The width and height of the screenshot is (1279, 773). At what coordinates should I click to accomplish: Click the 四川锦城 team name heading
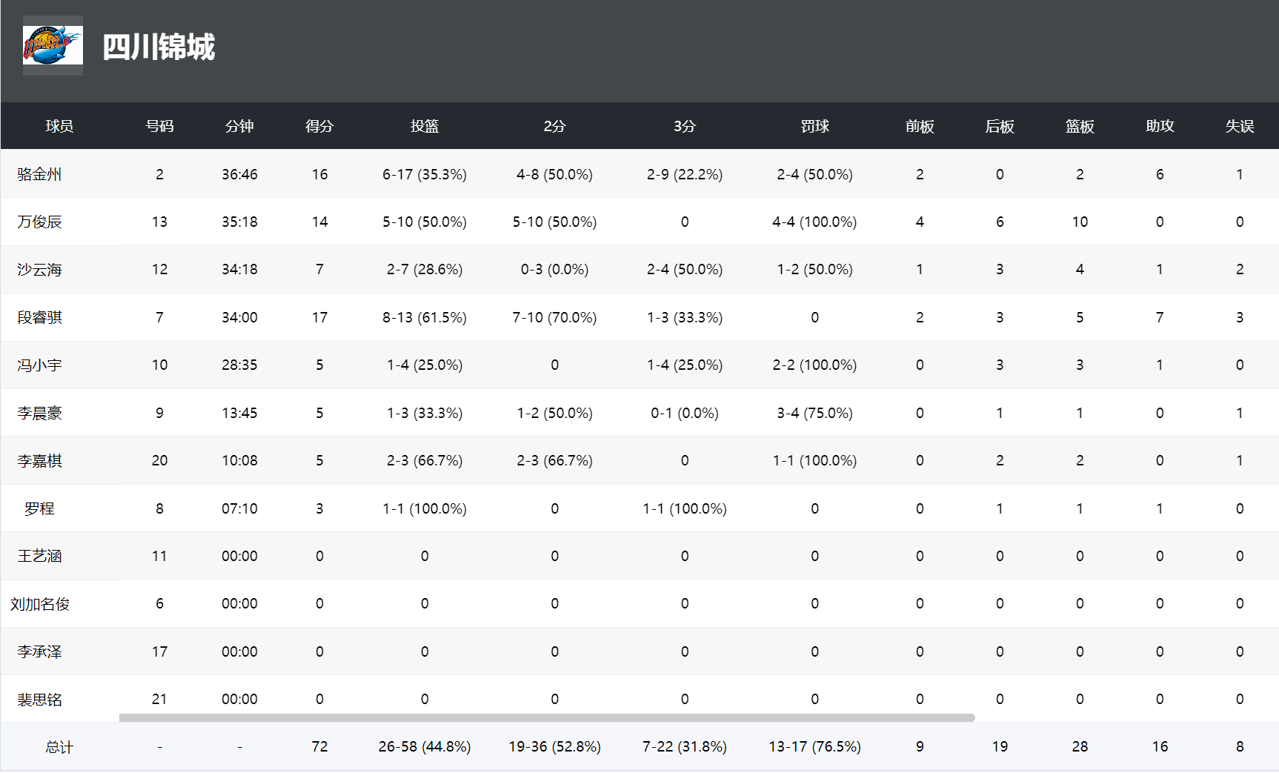159,47
